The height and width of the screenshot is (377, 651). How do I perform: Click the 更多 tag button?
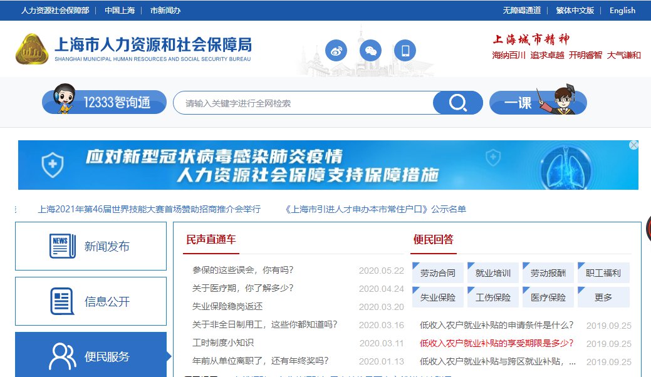(x=603, y=297)
